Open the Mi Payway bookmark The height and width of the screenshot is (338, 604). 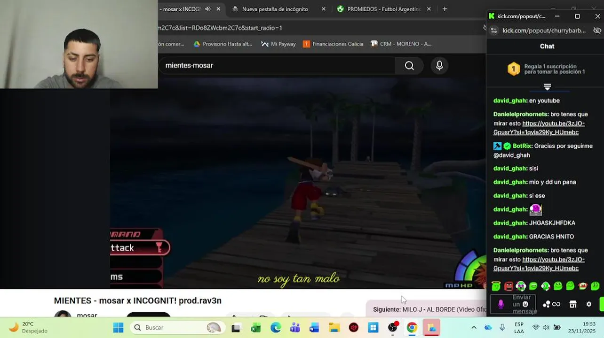coord(278,44)
